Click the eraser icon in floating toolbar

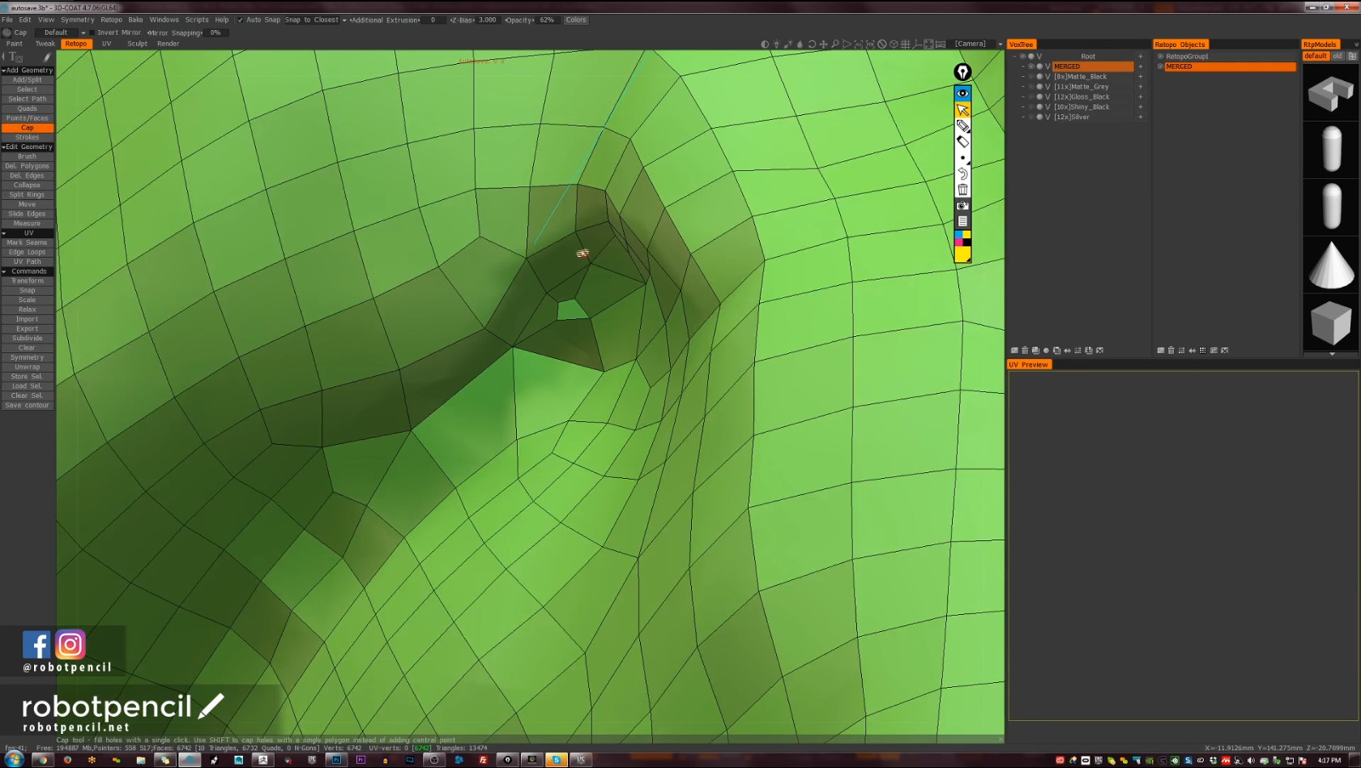(x=962, y=142)
